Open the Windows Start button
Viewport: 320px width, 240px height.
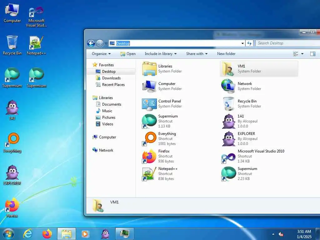[x=8, y=234]
